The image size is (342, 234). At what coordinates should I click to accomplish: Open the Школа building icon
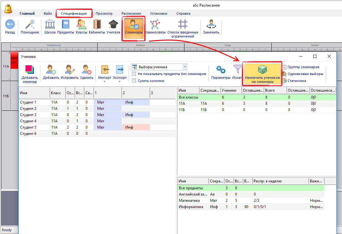coord(50,25)
